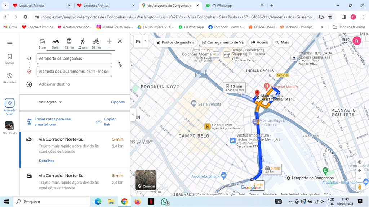The image size is (369, 207).
Task: Filter map by Postos de gasolina
Action: coord(175,42)
